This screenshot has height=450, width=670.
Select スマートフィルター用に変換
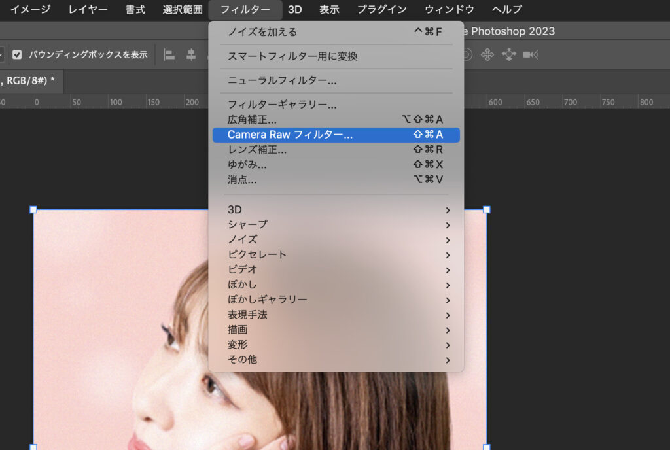coord(336,56)
